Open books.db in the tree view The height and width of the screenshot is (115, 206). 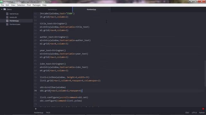[13, 17]
